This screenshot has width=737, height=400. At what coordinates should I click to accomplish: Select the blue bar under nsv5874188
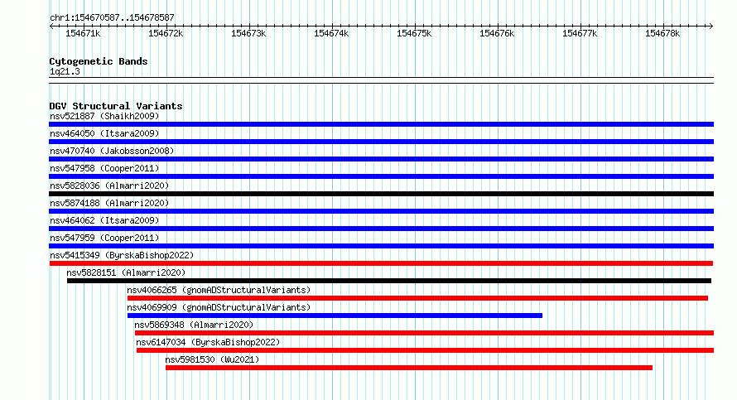click(x=381, y=211)
